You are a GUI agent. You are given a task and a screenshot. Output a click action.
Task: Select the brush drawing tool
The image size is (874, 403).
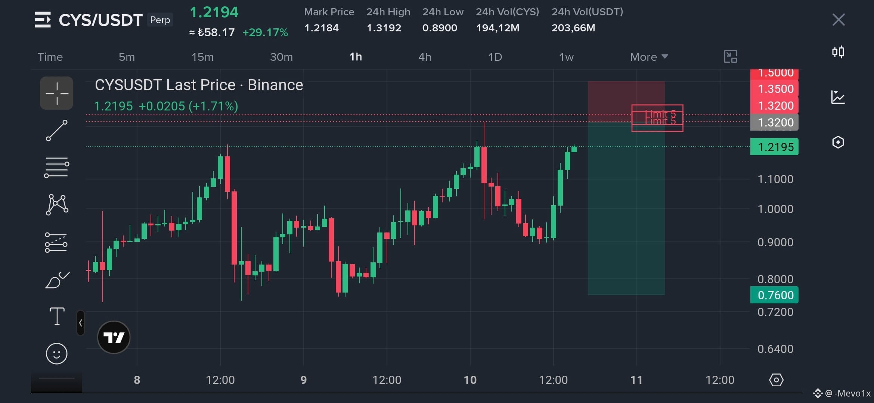point(57,279)
